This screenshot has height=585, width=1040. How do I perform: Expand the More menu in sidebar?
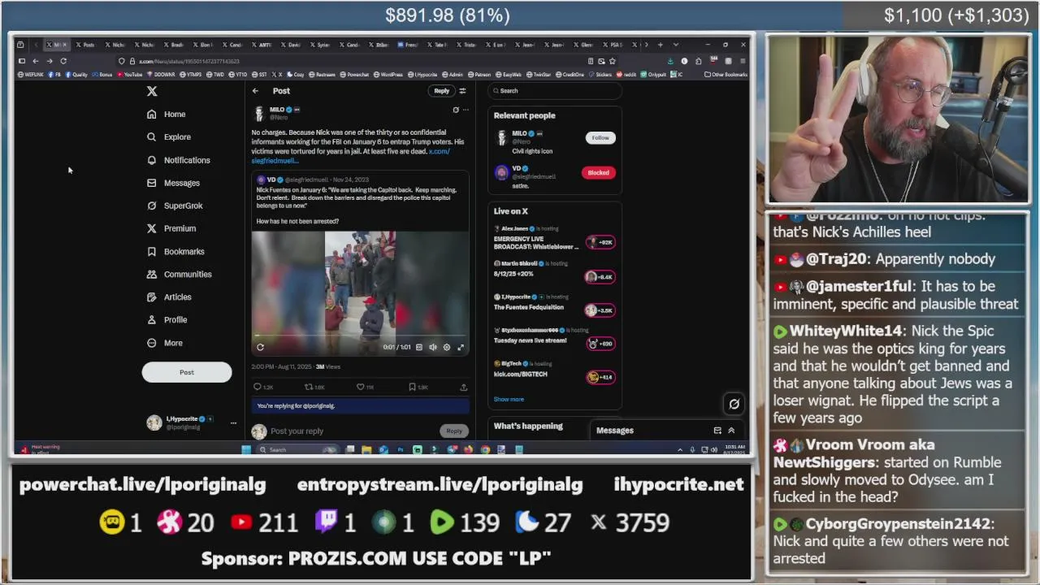click(x=165, y=343)
